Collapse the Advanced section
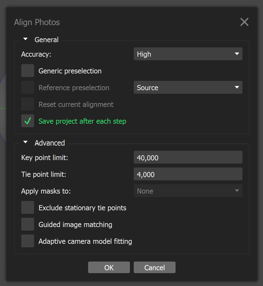 coord(25,142)
